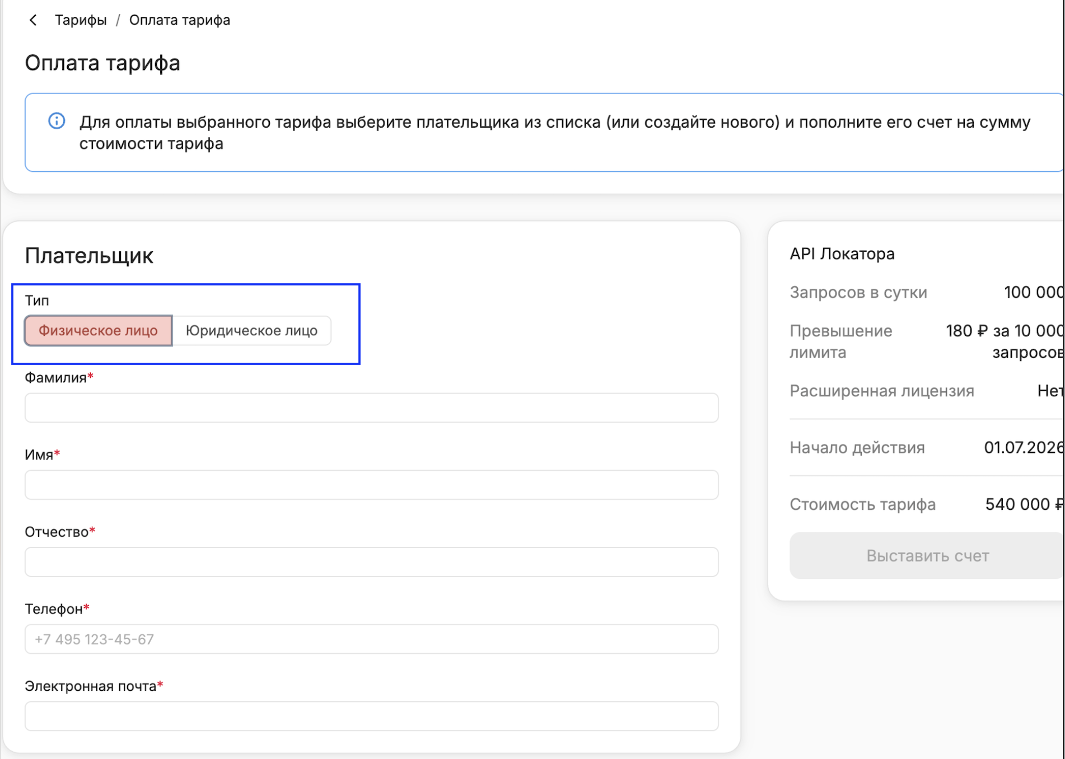Click the API Локатора card title
Viewport: 1065px width, 759px height.
click(x=842, y=254)
